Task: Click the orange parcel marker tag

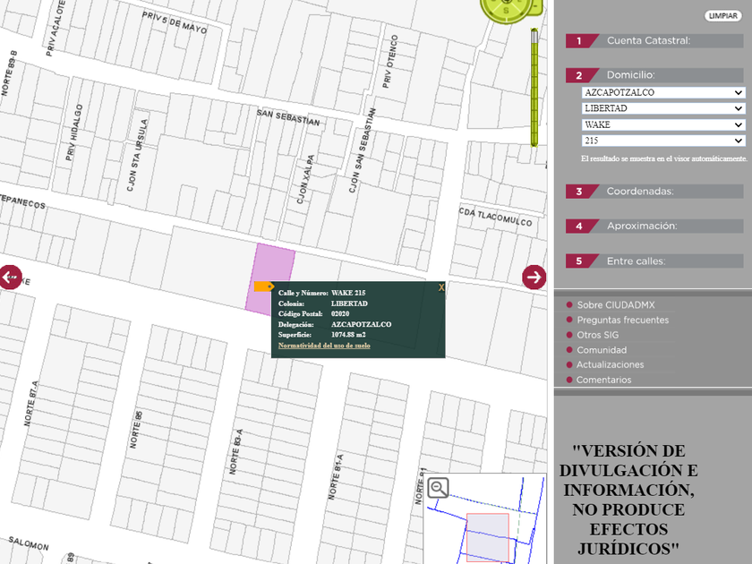Action: (263, 286)
